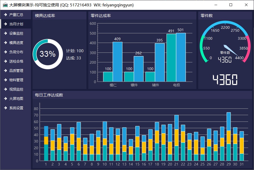
Task: Click the arrow icon beside 设备监控
Action: pos(5,33)
